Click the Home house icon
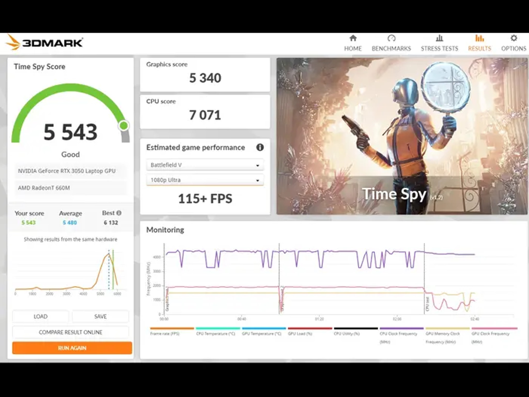This screenshot has width=529, height=397. [353, 38]
